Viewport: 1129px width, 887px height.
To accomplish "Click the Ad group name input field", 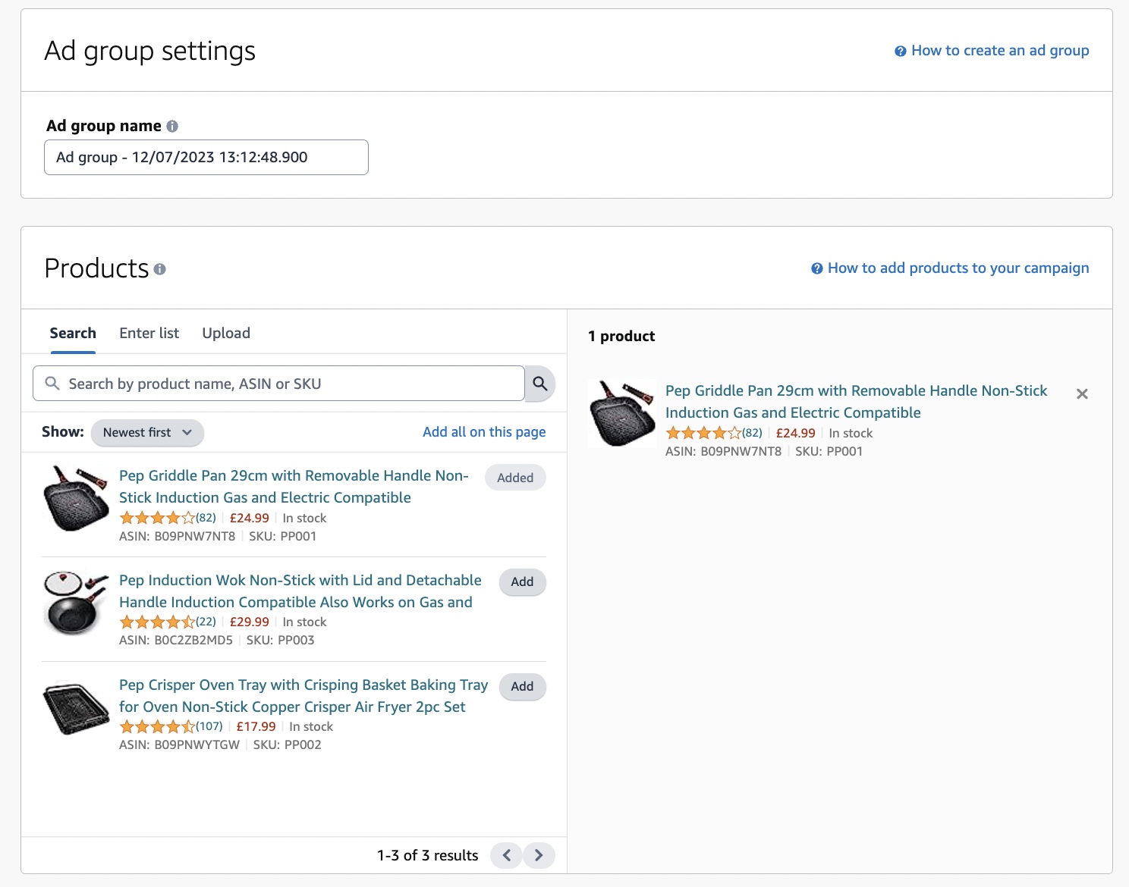I will pyautogui.click(x=206, y=157).
